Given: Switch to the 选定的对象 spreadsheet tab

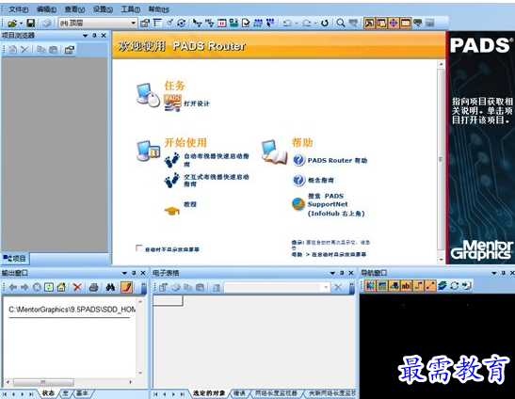Looking at the screenshot, I should click(x=209, y=393).
